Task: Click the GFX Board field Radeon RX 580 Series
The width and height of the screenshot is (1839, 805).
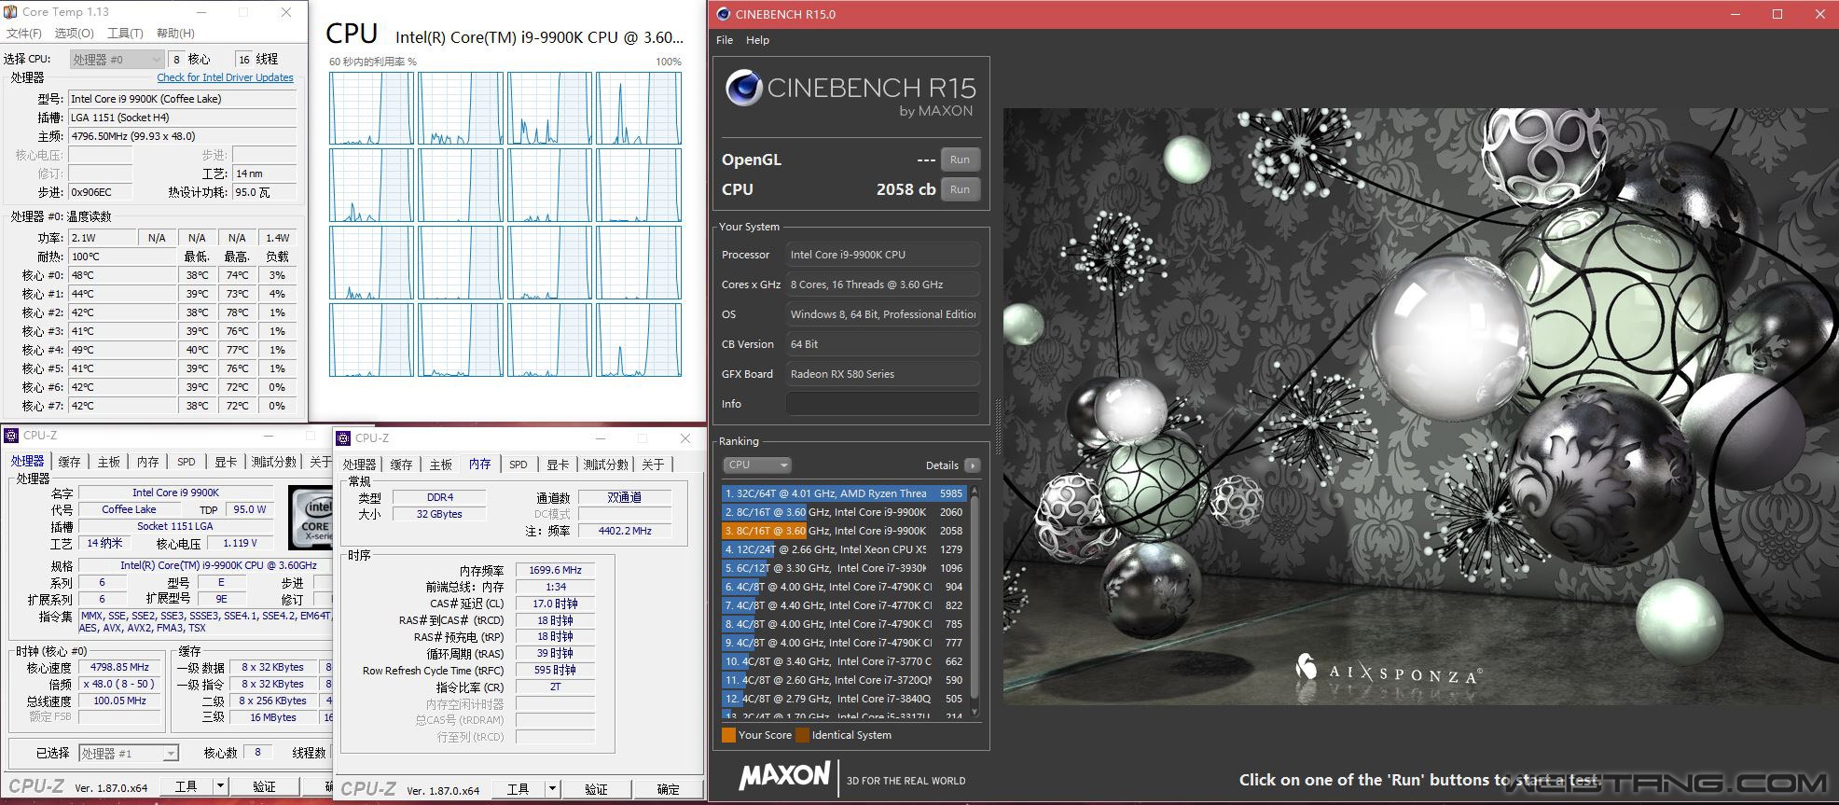Action: click(x=882, y=374)
